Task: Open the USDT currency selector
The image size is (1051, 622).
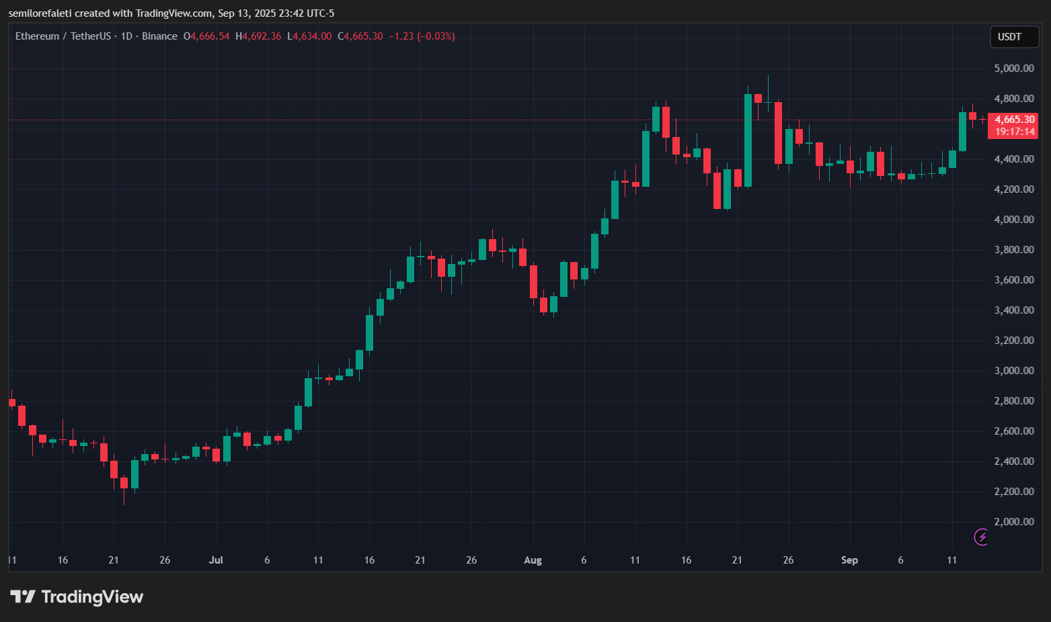Action: (x=1014, y=37)
